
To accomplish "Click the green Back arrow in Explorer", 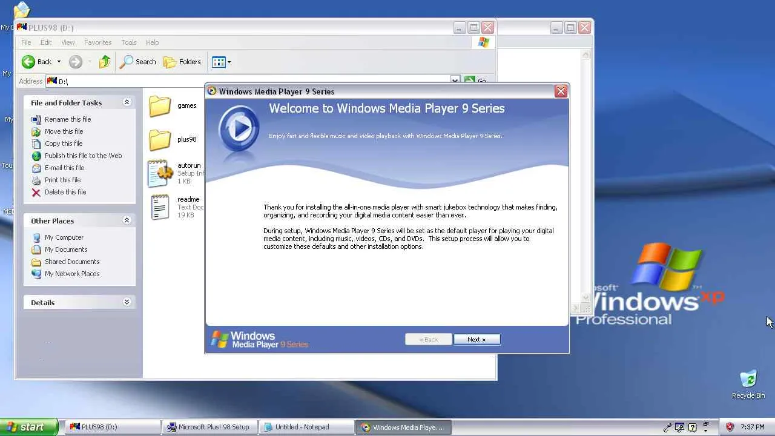I will (x=28, y=62).
